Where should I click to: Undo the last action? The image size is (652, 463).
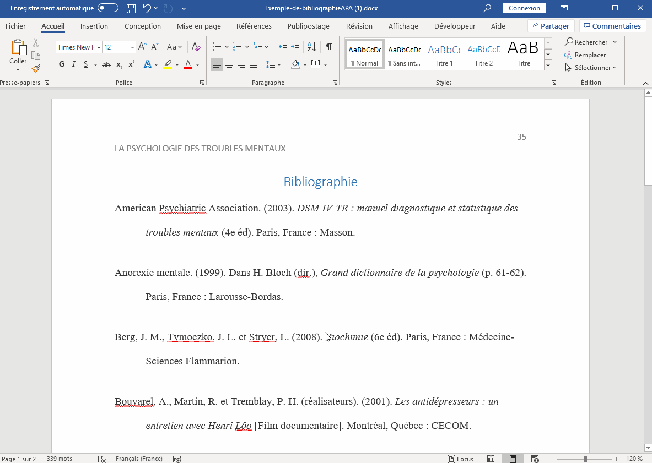pos(147,8)
